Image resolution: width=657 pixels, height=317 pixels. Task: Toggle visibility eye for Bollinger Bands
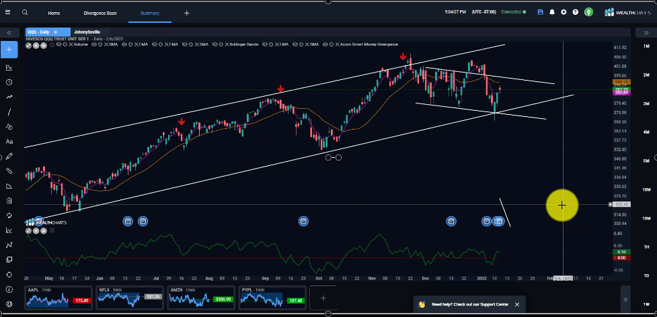coord(215,44)
